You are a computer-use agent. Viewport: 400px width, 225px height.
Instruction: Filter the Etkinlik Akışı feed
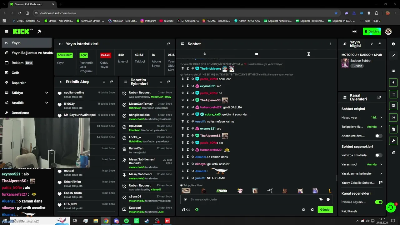coord(104,82)
